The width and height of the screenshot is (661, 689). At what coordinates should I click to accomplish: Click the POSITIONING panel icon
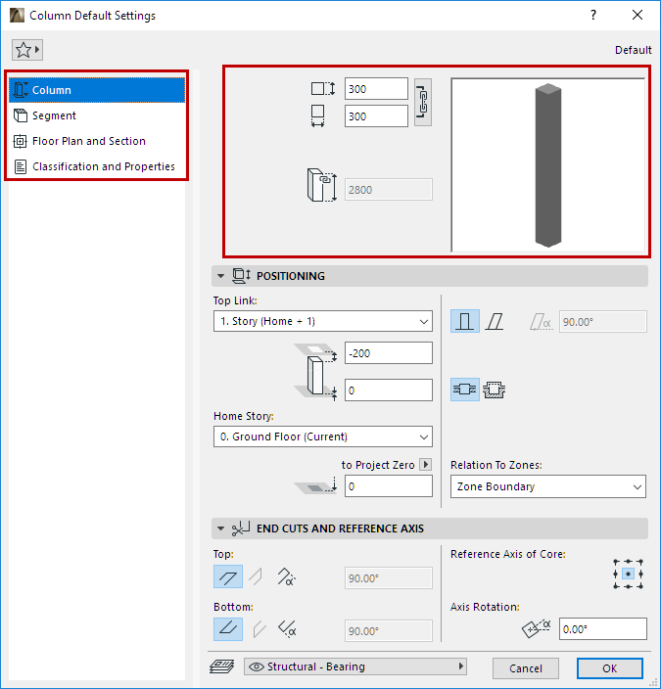tap(242, 276)
